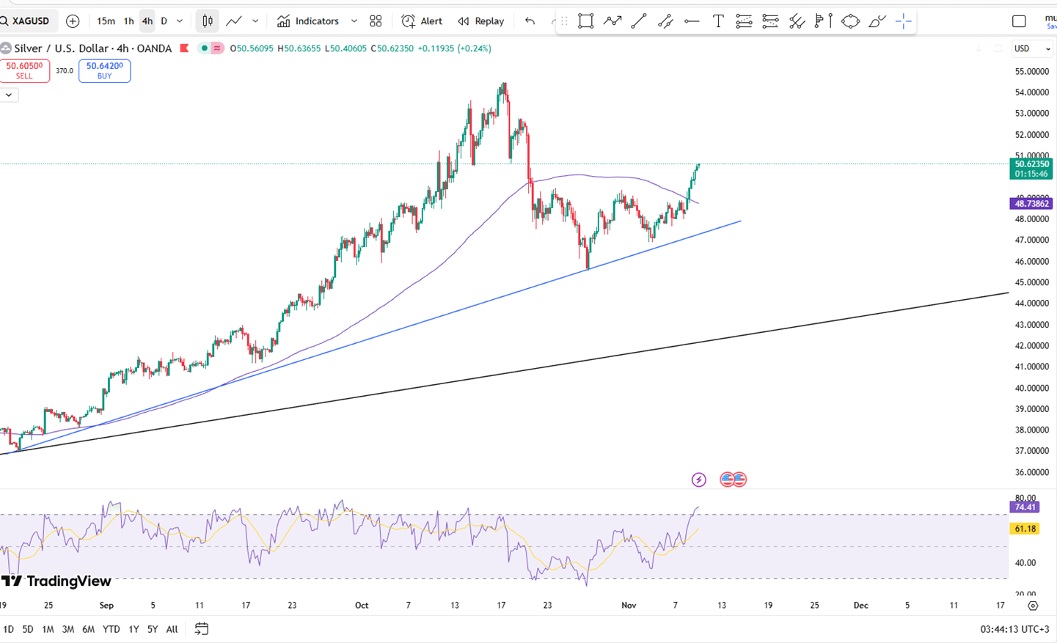Select the Text annotation tool
Image resolution: width=1057 pixels, height=643 pixels.
coord(718,21)
